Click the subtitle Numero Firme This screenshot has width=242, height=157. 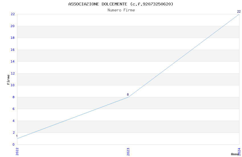[121, 10]
